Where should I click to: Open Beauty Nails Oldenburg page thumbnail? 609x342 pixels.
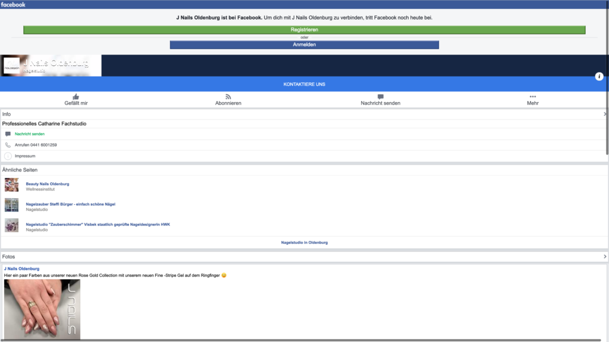pyautogui.click(x=12, y=185)
